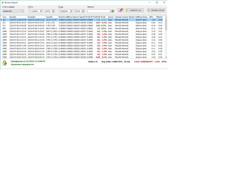Sort by the Status column header
231x191 pixels.
tap(146, 17)
